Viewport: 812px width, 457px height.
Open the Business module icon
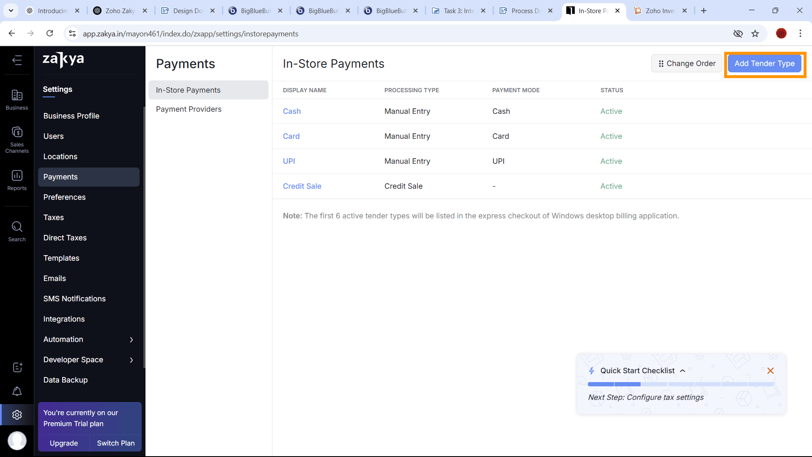click(x=17, y=100)
